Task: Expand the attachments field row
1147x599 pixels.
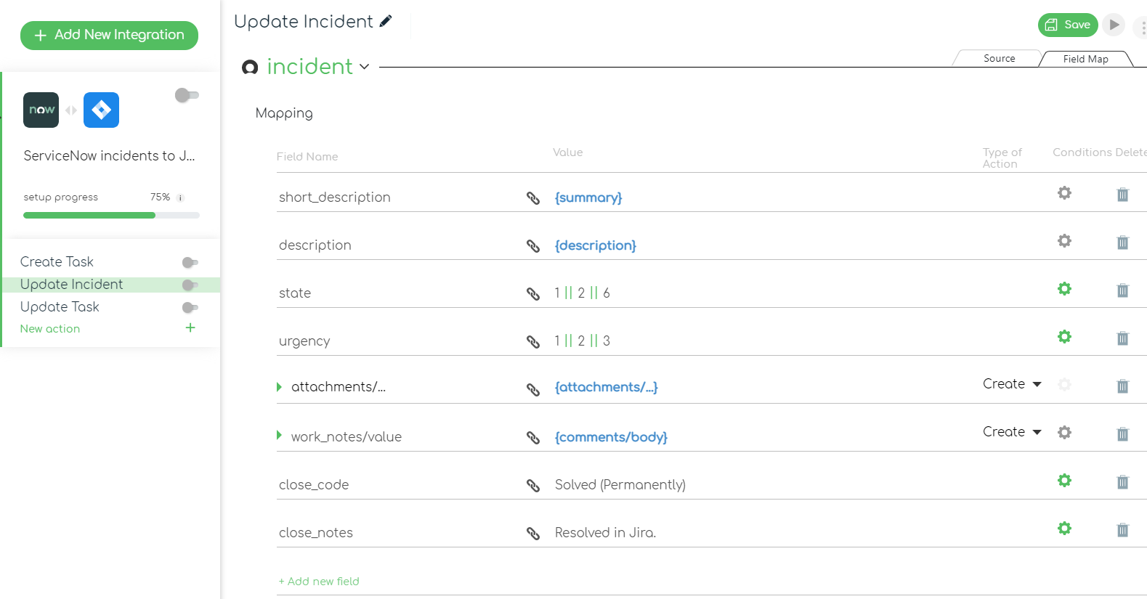Action: [x=279, y=387]
